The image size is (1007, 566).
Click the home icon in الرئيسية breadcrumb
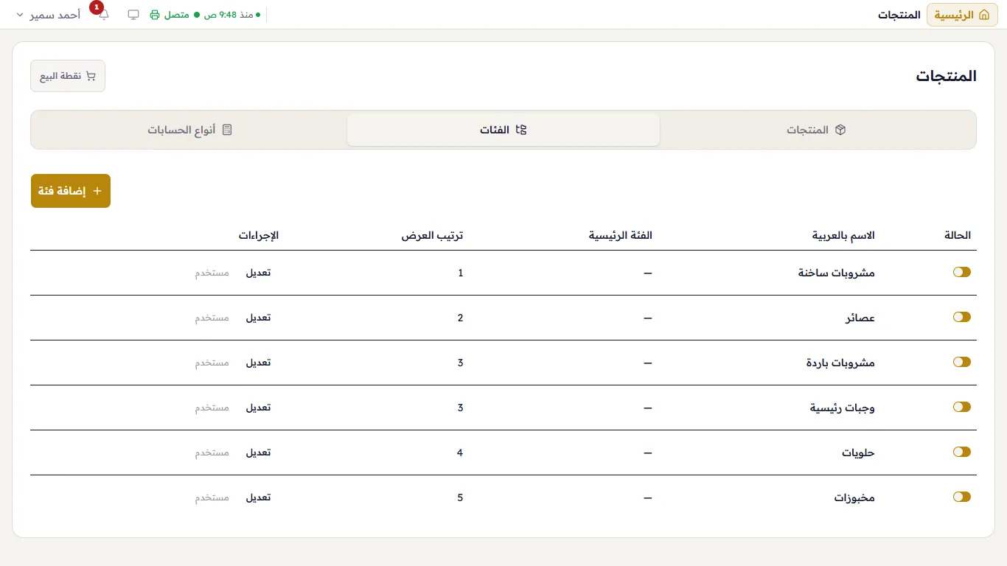tap(984, 15)
